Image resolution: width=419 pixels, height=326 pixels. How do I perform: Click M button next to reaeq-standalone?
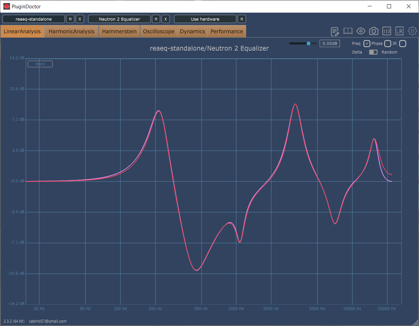(x=70, y=19)
